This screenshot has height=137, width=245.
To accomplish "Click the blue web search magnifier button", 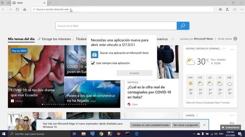I will coord(183,26).
